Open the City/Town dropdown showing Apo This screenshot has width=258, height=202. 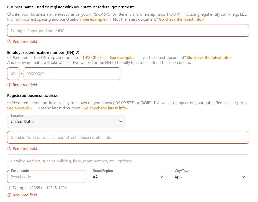pos(210,176)
